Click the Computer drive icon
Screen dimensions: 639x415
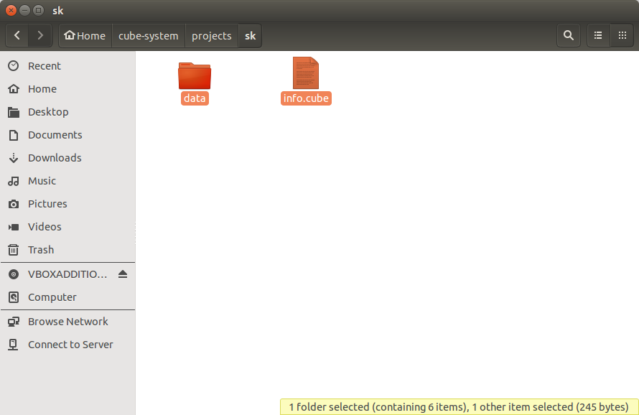coord(14,297)
